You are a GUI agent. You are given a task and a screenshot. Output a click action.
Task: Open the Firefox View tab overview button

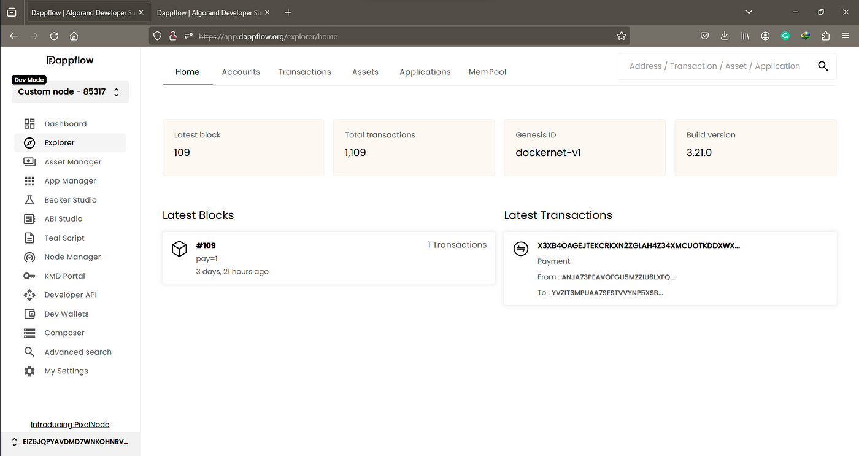tap(12, 12)
